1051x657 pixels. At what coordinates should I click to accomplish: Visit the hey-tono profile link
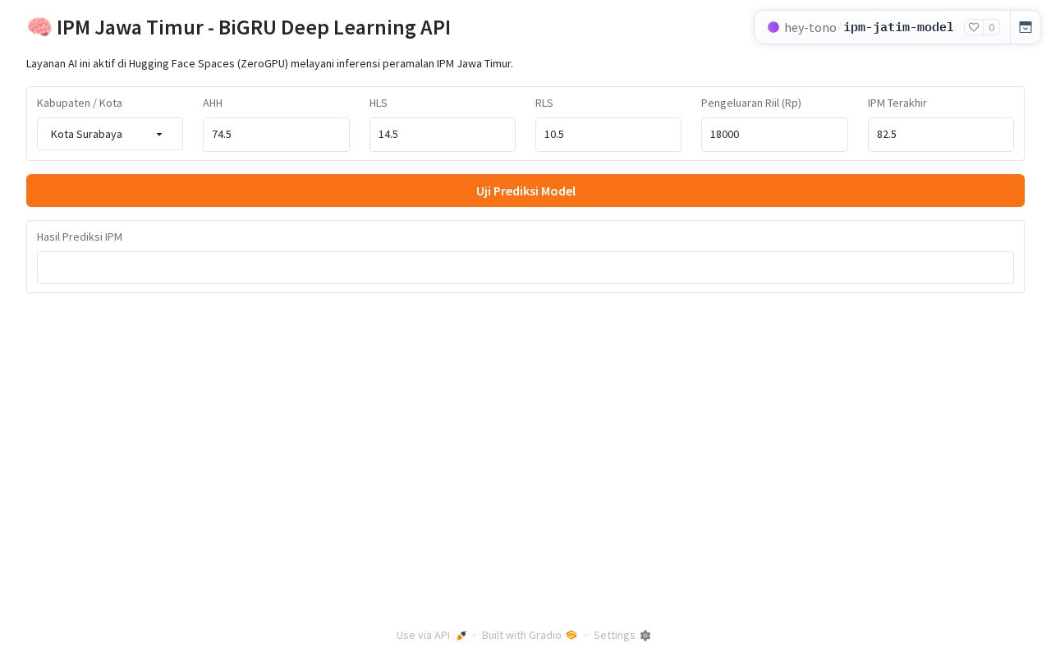[810, 27]
